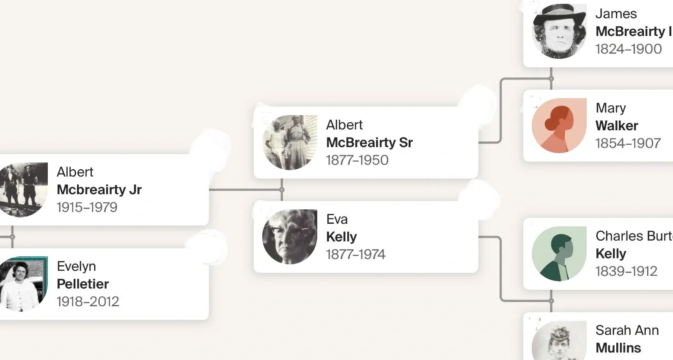The height and width of the screenshot is (360, 673).
Task: Click the 1877–1974 dates on Eva's card
Action: [x=355, y=254]
